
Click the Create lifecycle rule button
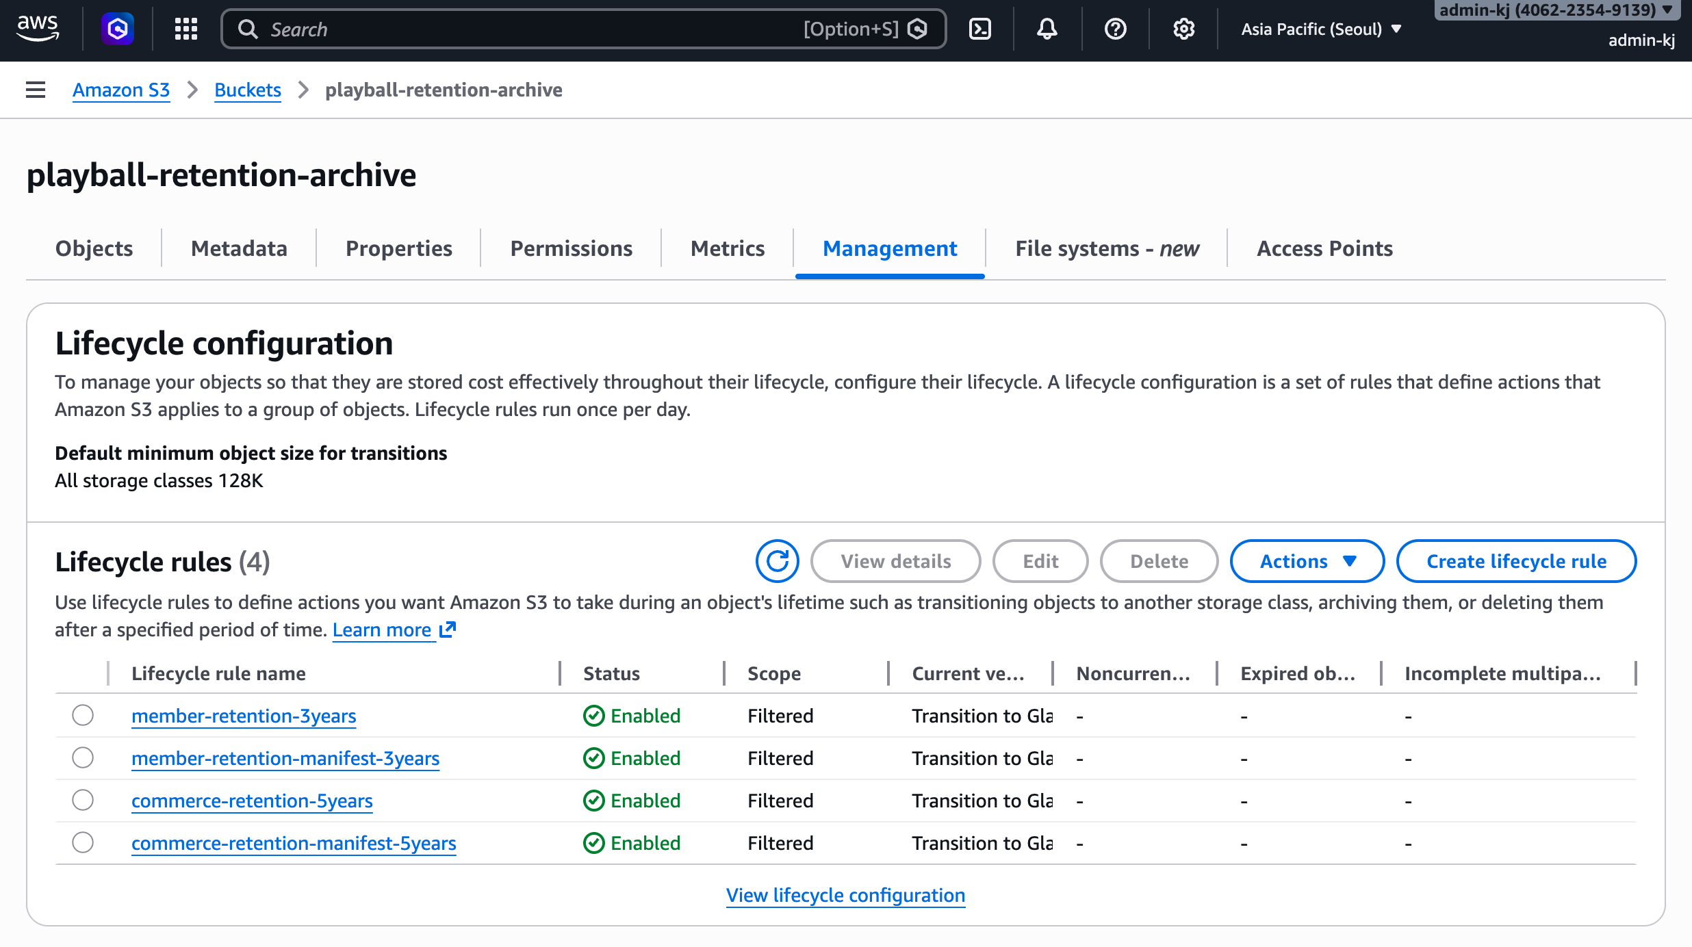click(1516, 561)
